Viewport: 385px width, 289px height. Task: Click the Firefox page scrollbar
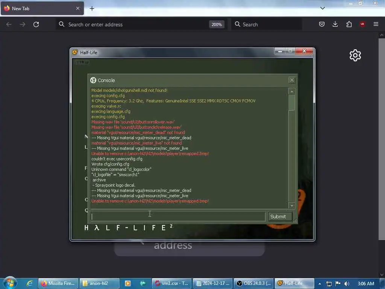pyautogui.click(x=382, y=139)
